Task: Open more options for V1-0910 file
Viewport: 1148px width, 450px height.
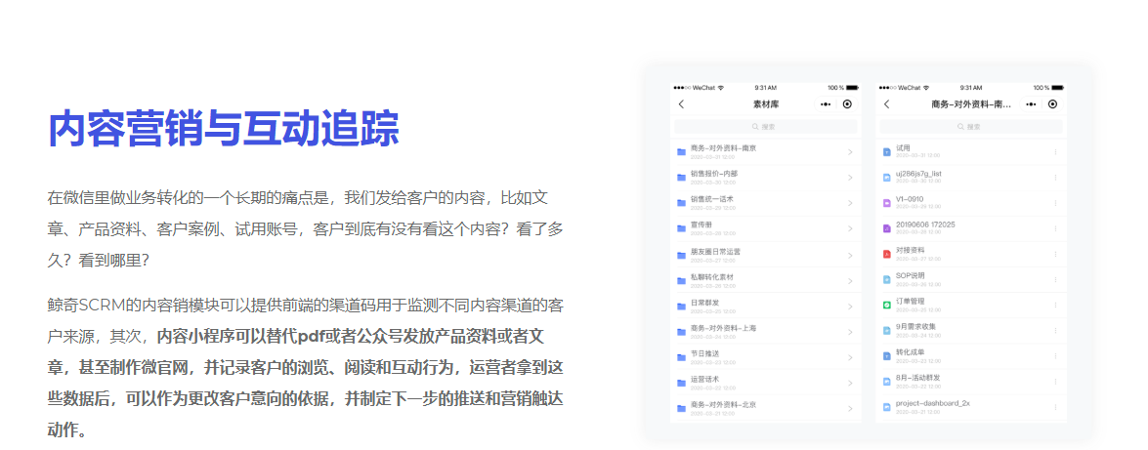Action: tap(1055, 203)
